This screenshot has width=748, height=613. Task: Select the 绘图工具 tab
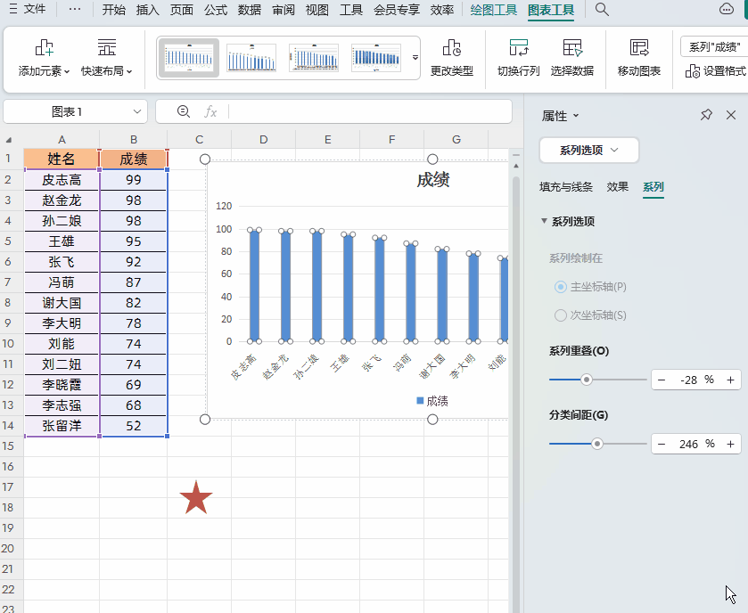click(494, 10)
